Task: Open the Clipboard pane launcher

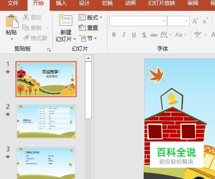Action: (x=49, y=50)
